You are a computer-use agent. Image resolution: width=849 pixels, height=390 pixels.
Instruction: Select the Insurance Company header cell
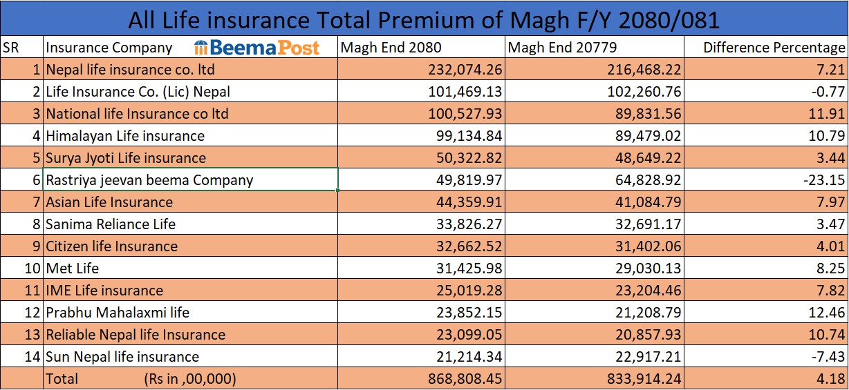(x=109, y=48)
